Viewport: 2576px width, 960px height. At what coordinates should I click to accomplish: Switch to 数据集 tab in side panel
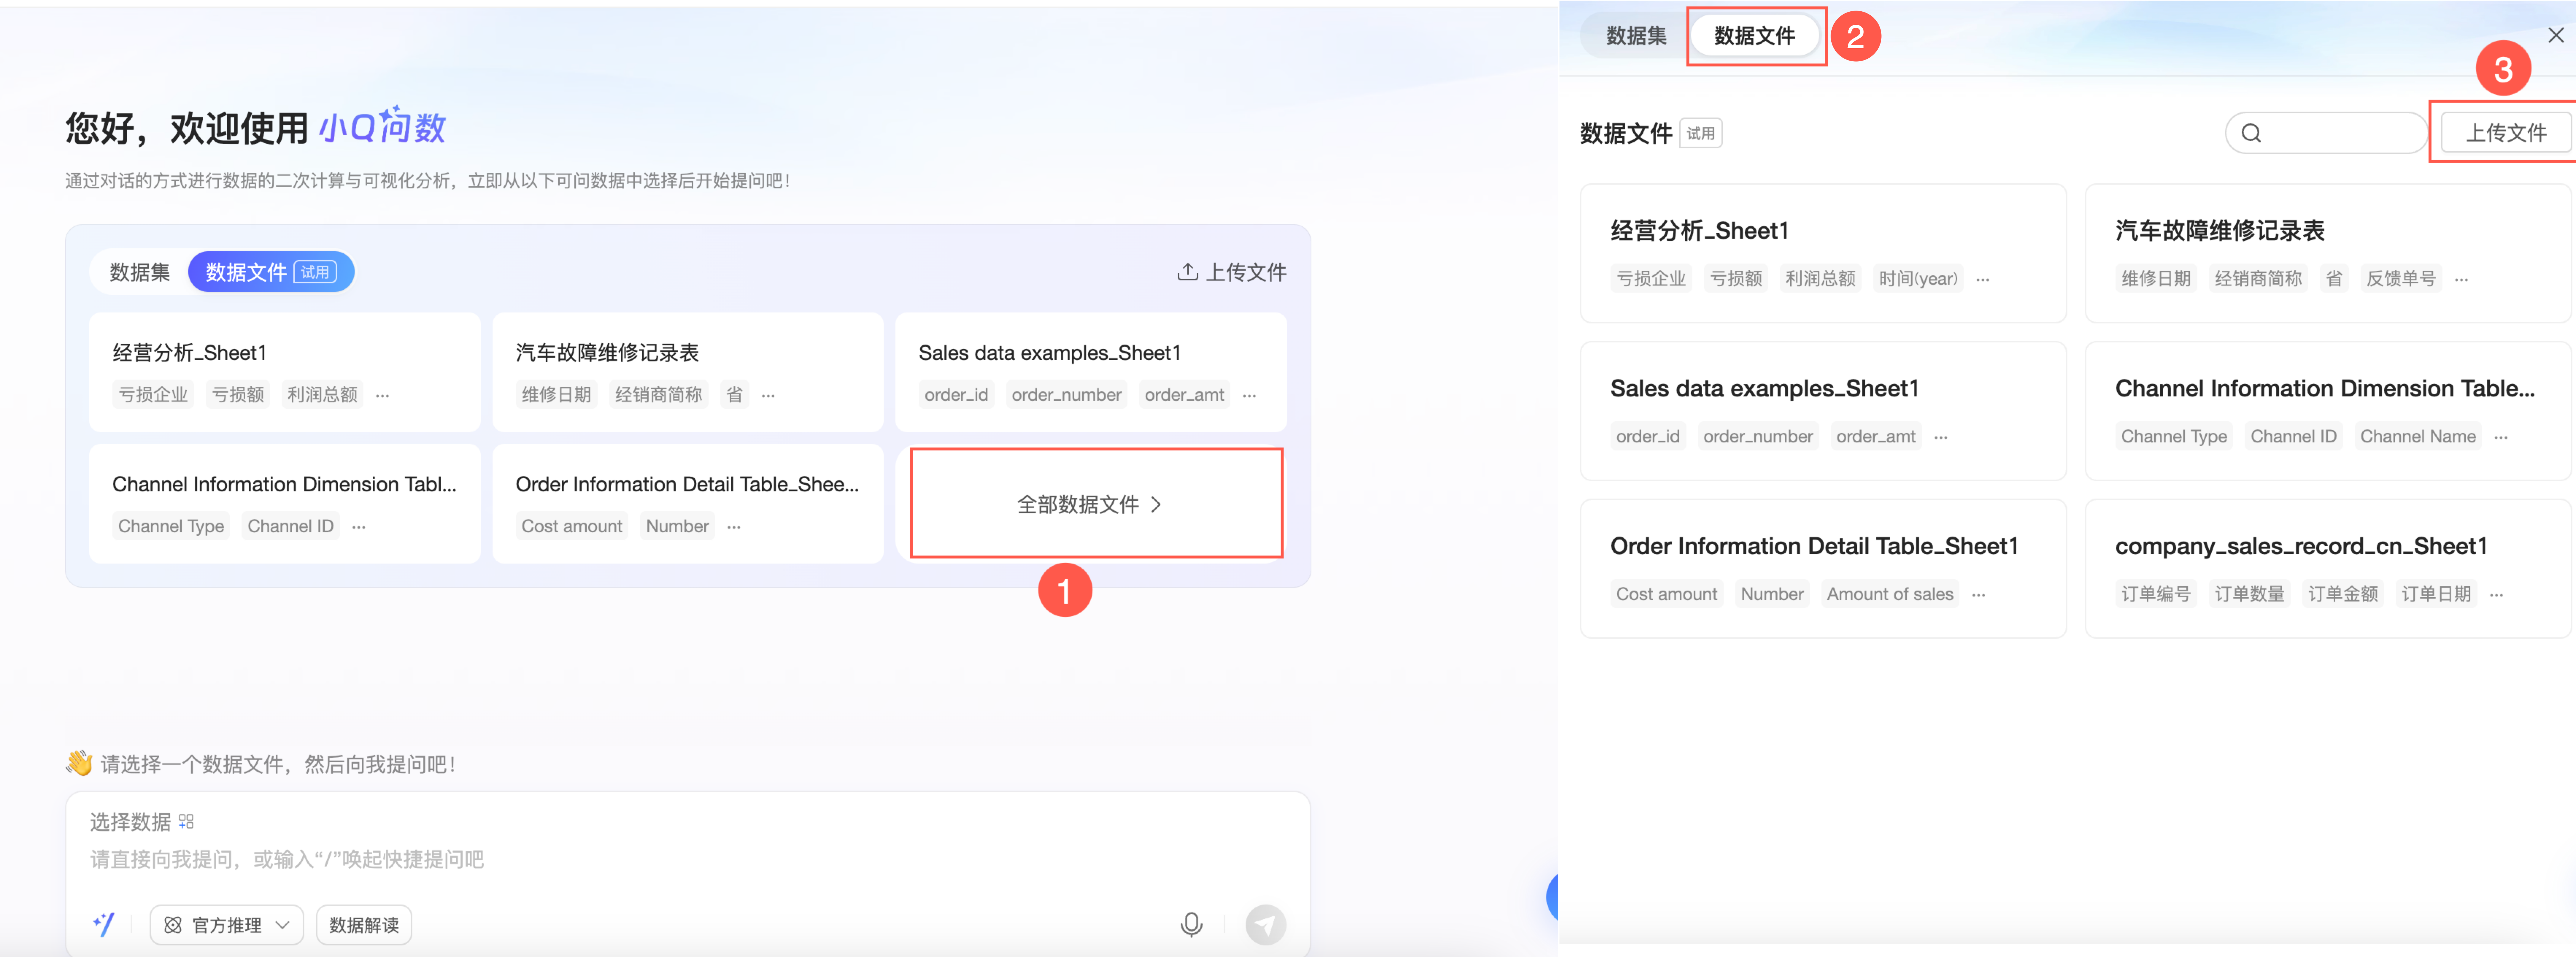1636,36
